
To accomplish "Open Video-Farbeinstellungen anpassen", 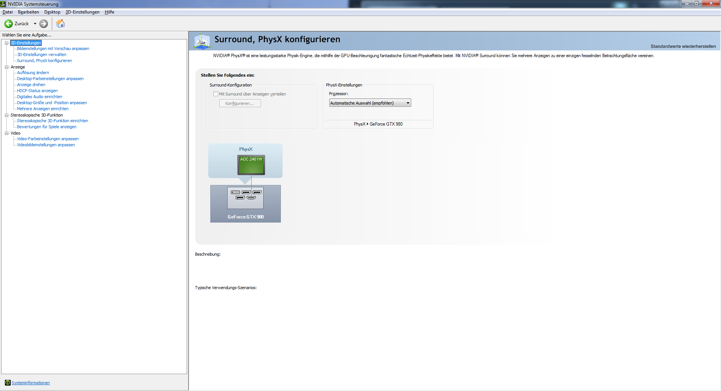I will tap(48, 139).
